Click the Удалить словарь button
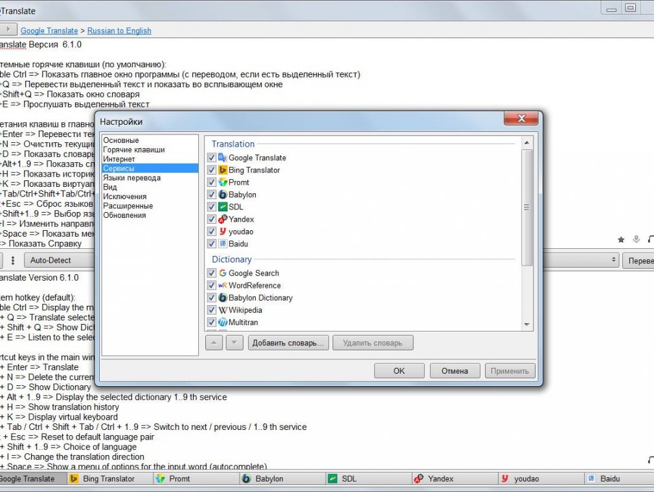This screenshot has width=654, height=492. tap(373, 343)
